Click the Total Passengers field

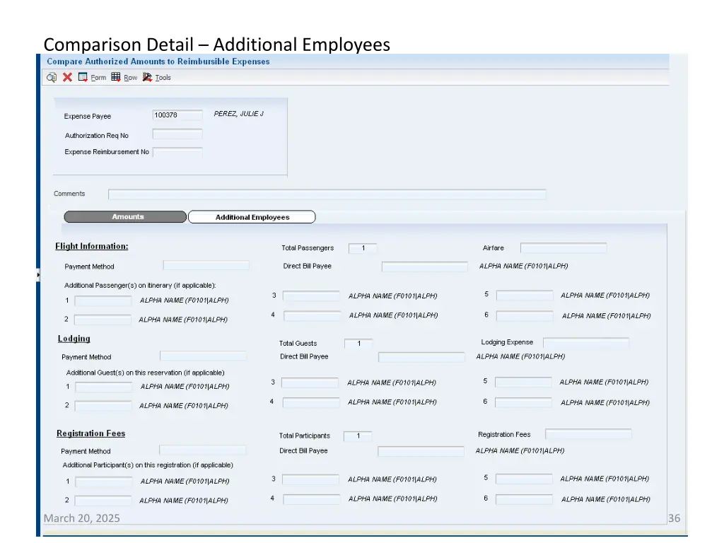(363, 248)
